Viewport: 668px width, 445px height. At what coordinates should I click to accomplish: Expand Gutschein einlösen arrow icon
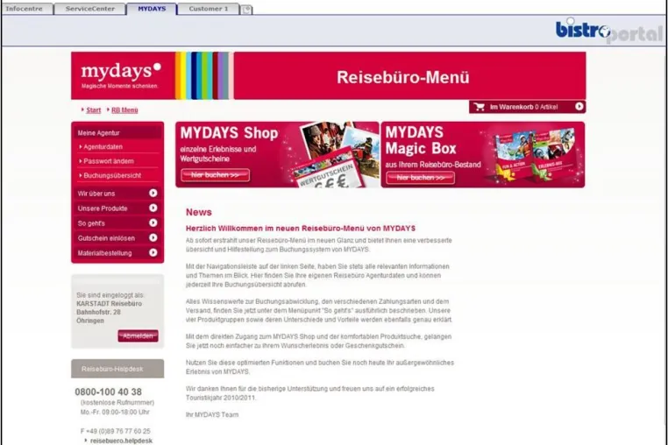153,237
